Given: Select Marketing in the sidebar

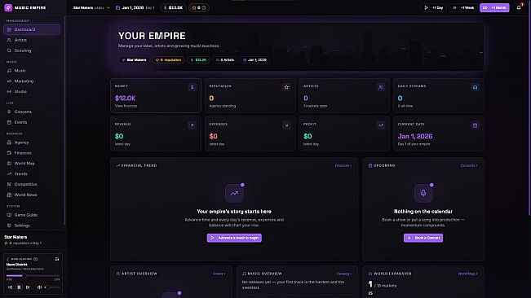Looking at the screenshot, I should pos(32,81).
